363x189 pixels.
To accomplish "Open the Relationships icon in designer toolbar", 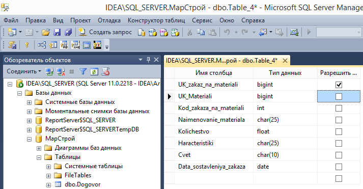I will [42, 45].
